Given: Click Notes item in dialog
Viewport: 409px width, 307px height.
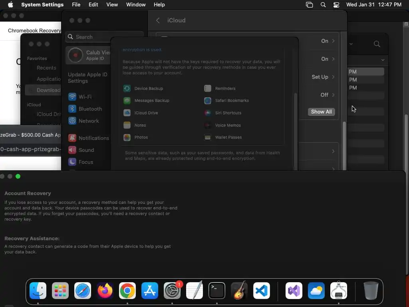Looking at the screenshot, I should click(x=135, y=125).
